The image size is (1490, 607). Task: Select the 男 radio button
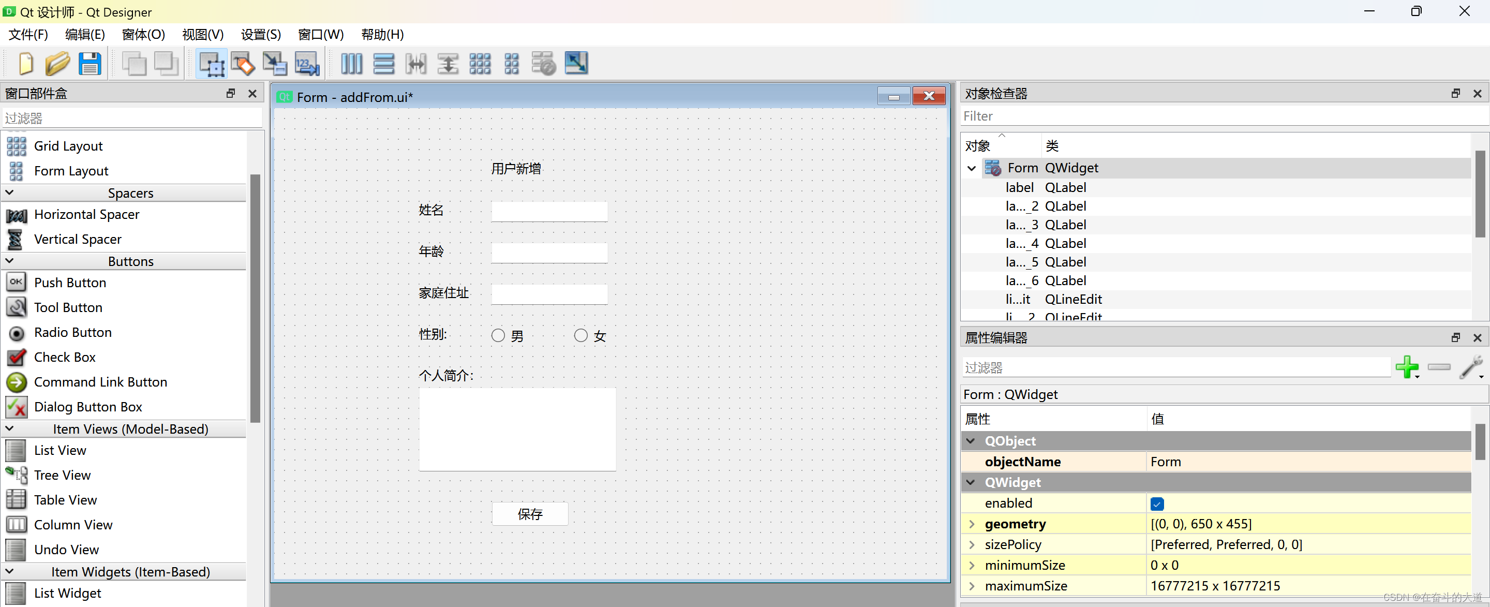pyautogui.click(x=498, y=336)
